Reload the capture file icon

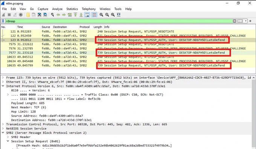[45, 15]
